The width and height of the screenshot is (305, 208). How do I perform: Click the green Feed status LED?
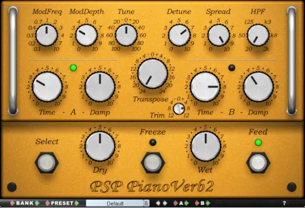point(258,142)
